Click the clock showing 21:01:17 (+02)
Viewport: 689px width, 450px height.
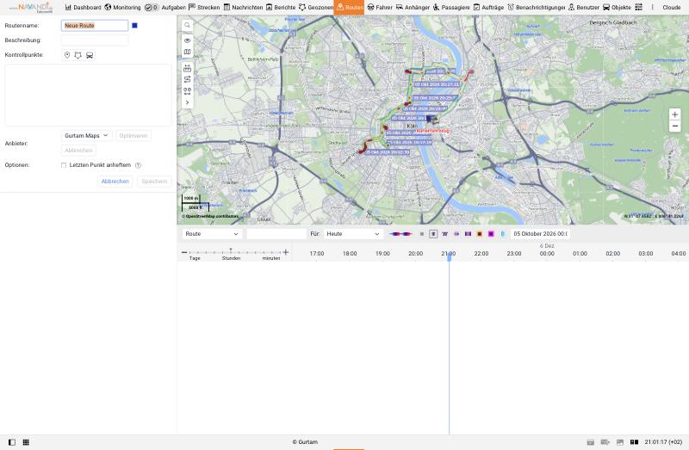[x=663, y=442]
